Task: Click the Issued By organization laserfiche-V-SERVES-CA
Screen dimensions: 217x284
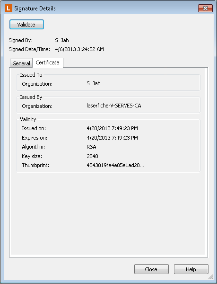Action: coord(114,106)
